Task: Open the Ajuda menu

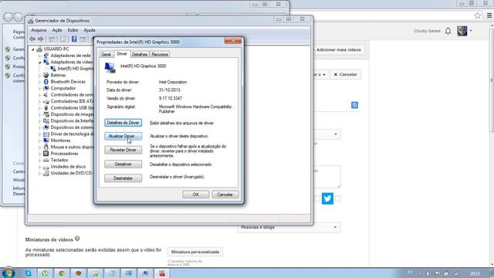Action: 90,30
